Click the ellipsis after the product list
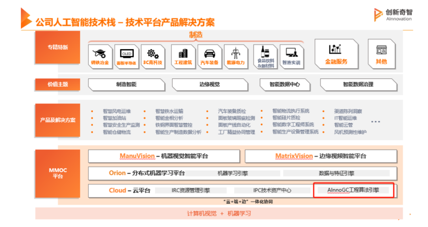Viewport: 428px width, 227px height. point(376,122)
